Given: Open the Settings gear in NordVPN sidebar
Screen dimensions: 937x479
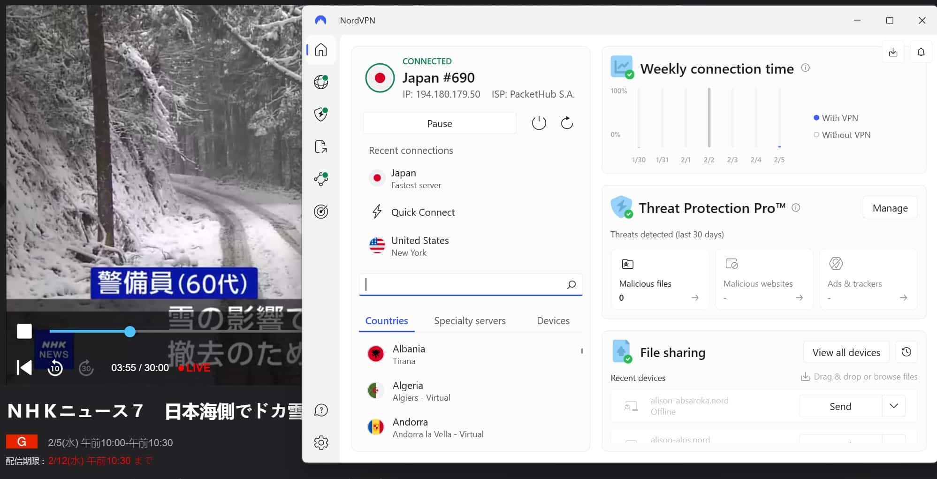Looking at the screenshot, I should (x=321, y=442).
